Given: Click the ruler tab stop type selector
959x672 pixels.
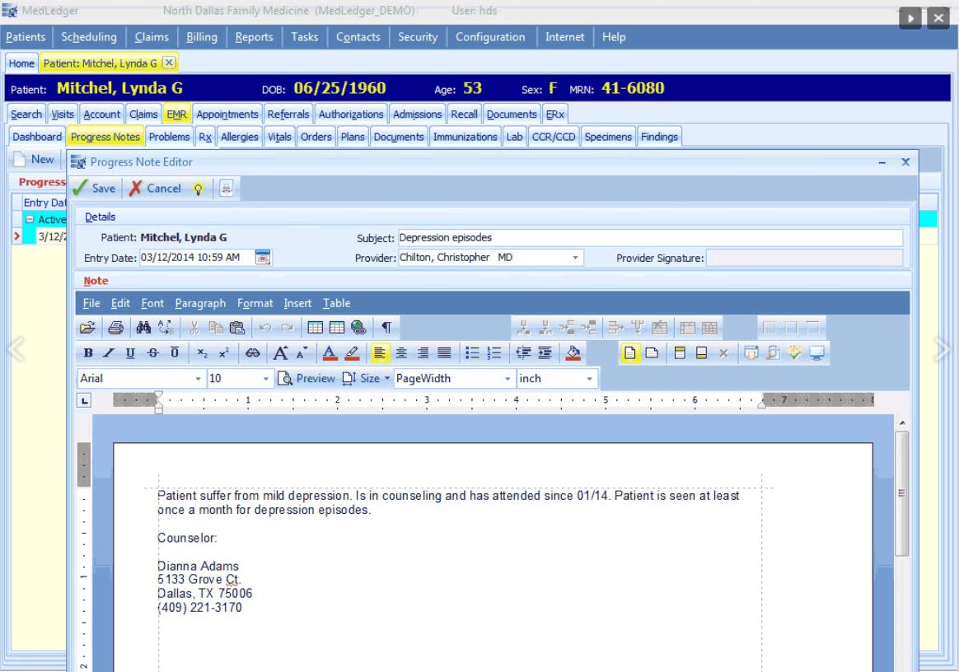Looking at the screenshot, I should coord(84,401).
